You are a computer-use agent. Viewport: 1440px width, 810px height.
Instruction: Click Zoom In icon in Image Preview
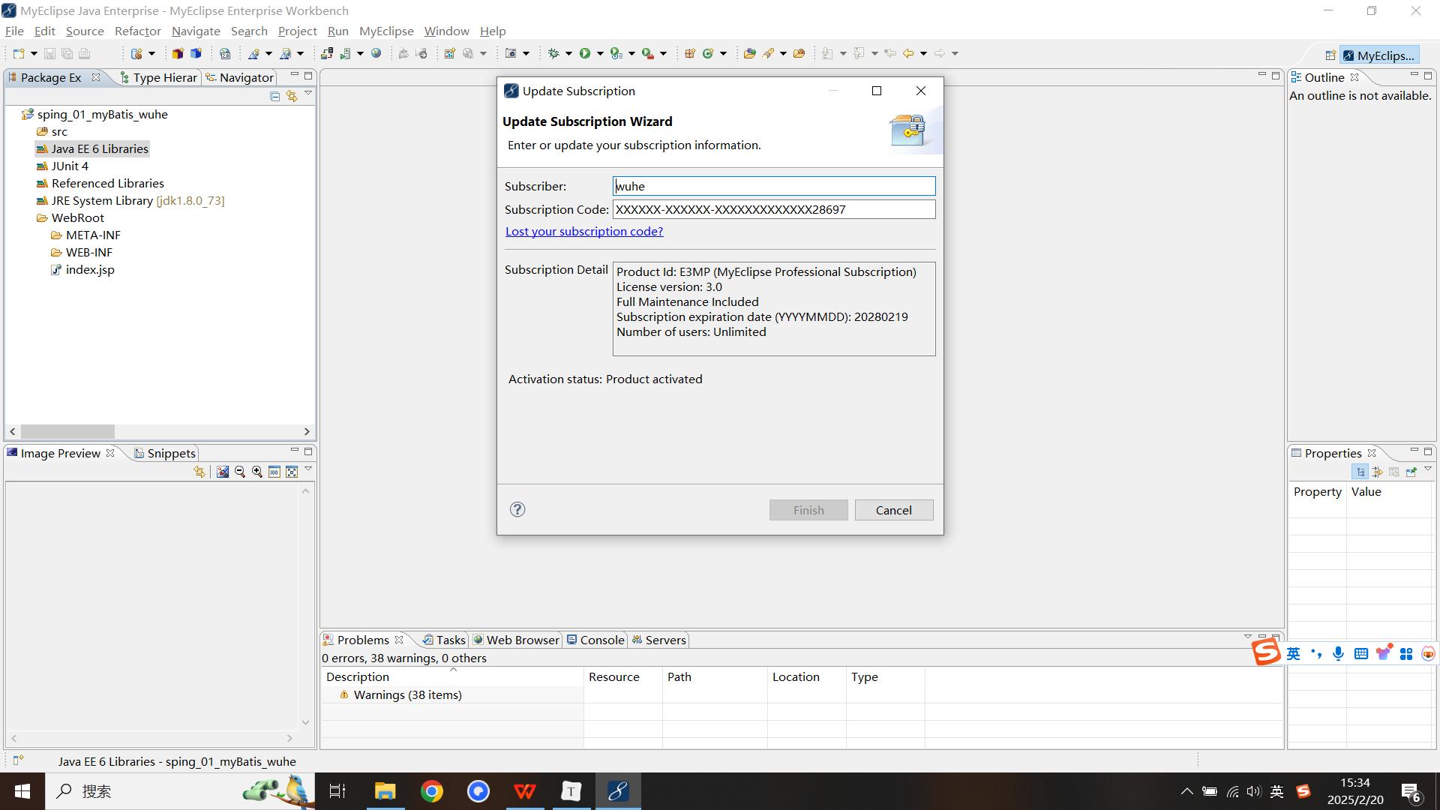(x=257, y=472)
